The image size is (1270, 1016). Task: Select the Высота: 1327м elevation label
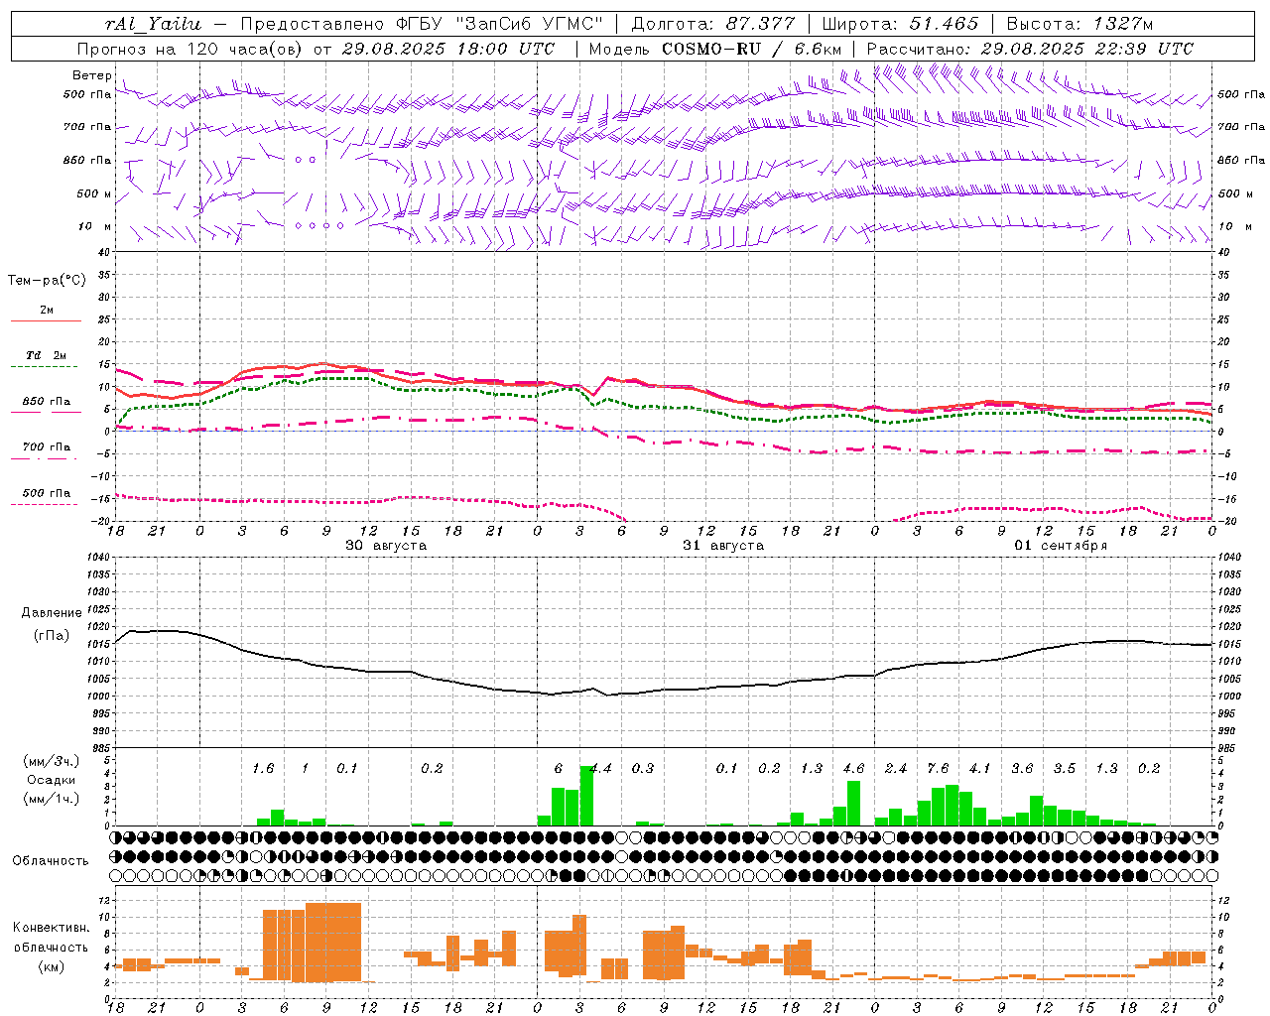[1079, 24]
